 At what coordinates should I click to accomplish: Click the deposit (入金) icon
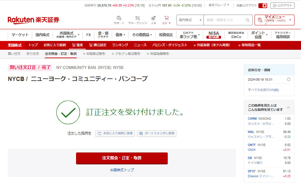153,19
